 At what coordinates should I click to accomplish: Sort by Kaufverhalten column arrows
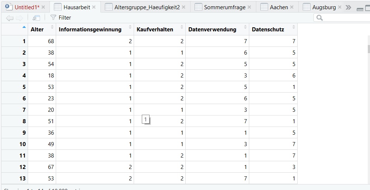click(x=182, y=28)
